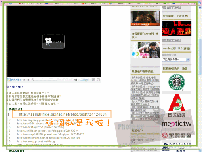Open the highlighted asmallrice.pixnet.net blog link
The height and width of the screenshot is (152, 202).
63,114
